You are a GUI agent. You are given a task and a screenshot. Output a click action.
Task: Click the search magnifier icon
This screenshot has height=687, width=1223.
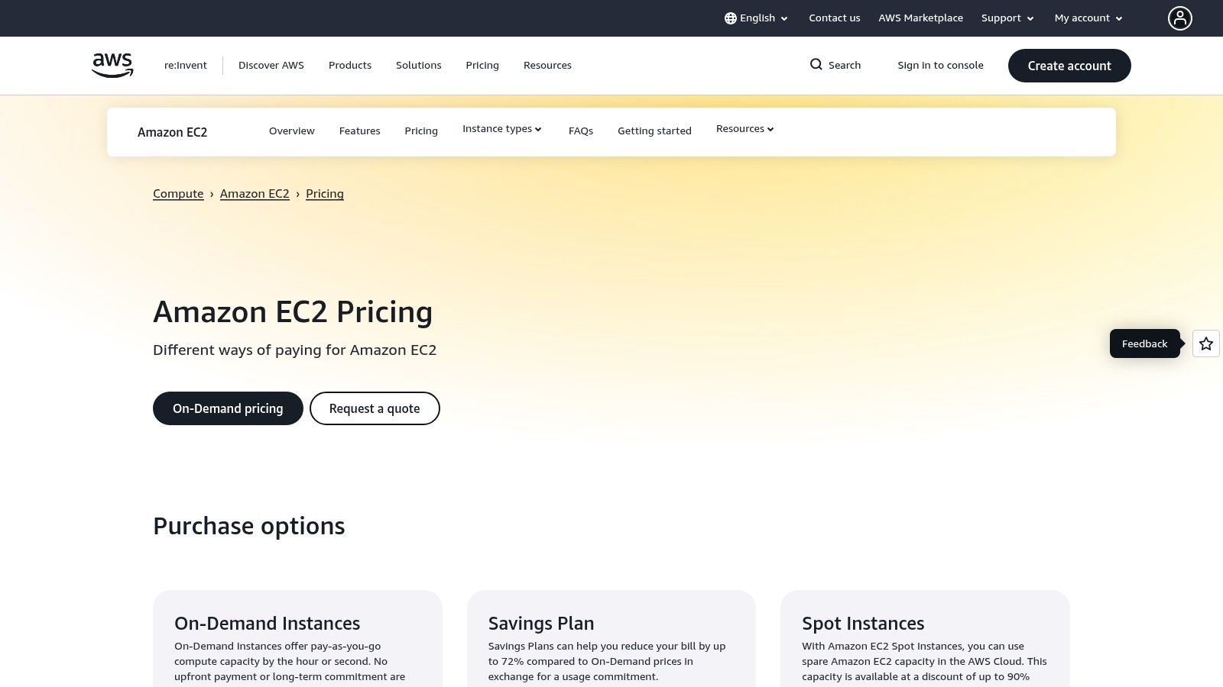coord(816,65)
